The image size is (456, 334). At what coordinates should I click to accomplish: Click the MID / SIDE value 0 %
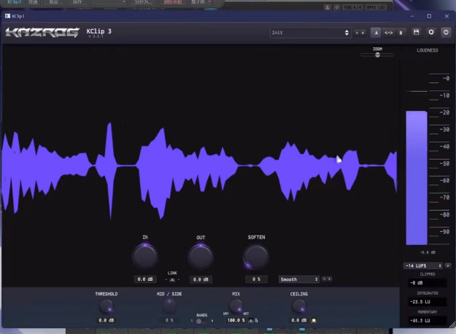pyautogui.click(x=169, y=320)
